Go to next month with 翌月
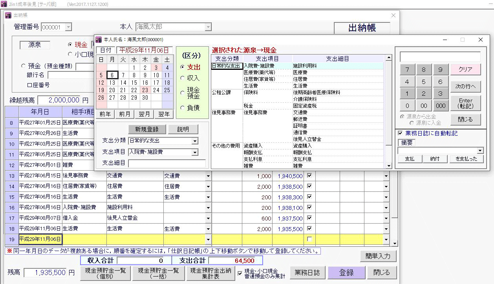The width and height of the screenshot is (494, 284). pos(145,114)
